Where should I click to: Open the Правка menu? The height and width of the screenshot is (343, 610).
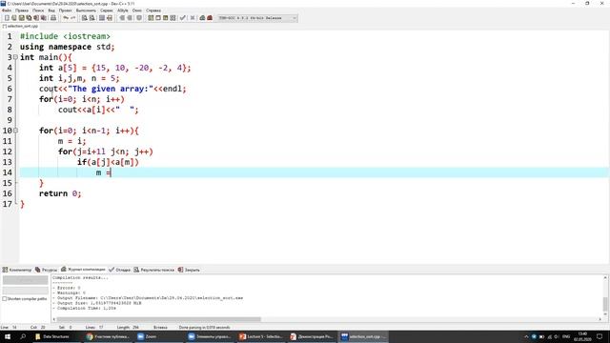coord(22,10)
